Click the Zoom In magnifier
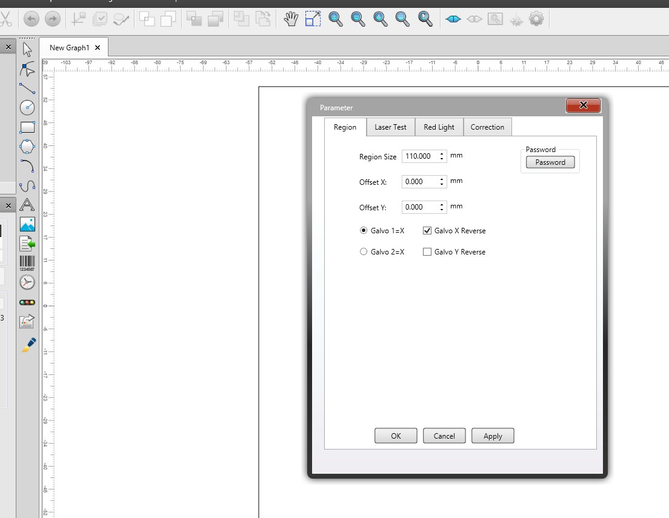669x518 pixels. [335, 19]
